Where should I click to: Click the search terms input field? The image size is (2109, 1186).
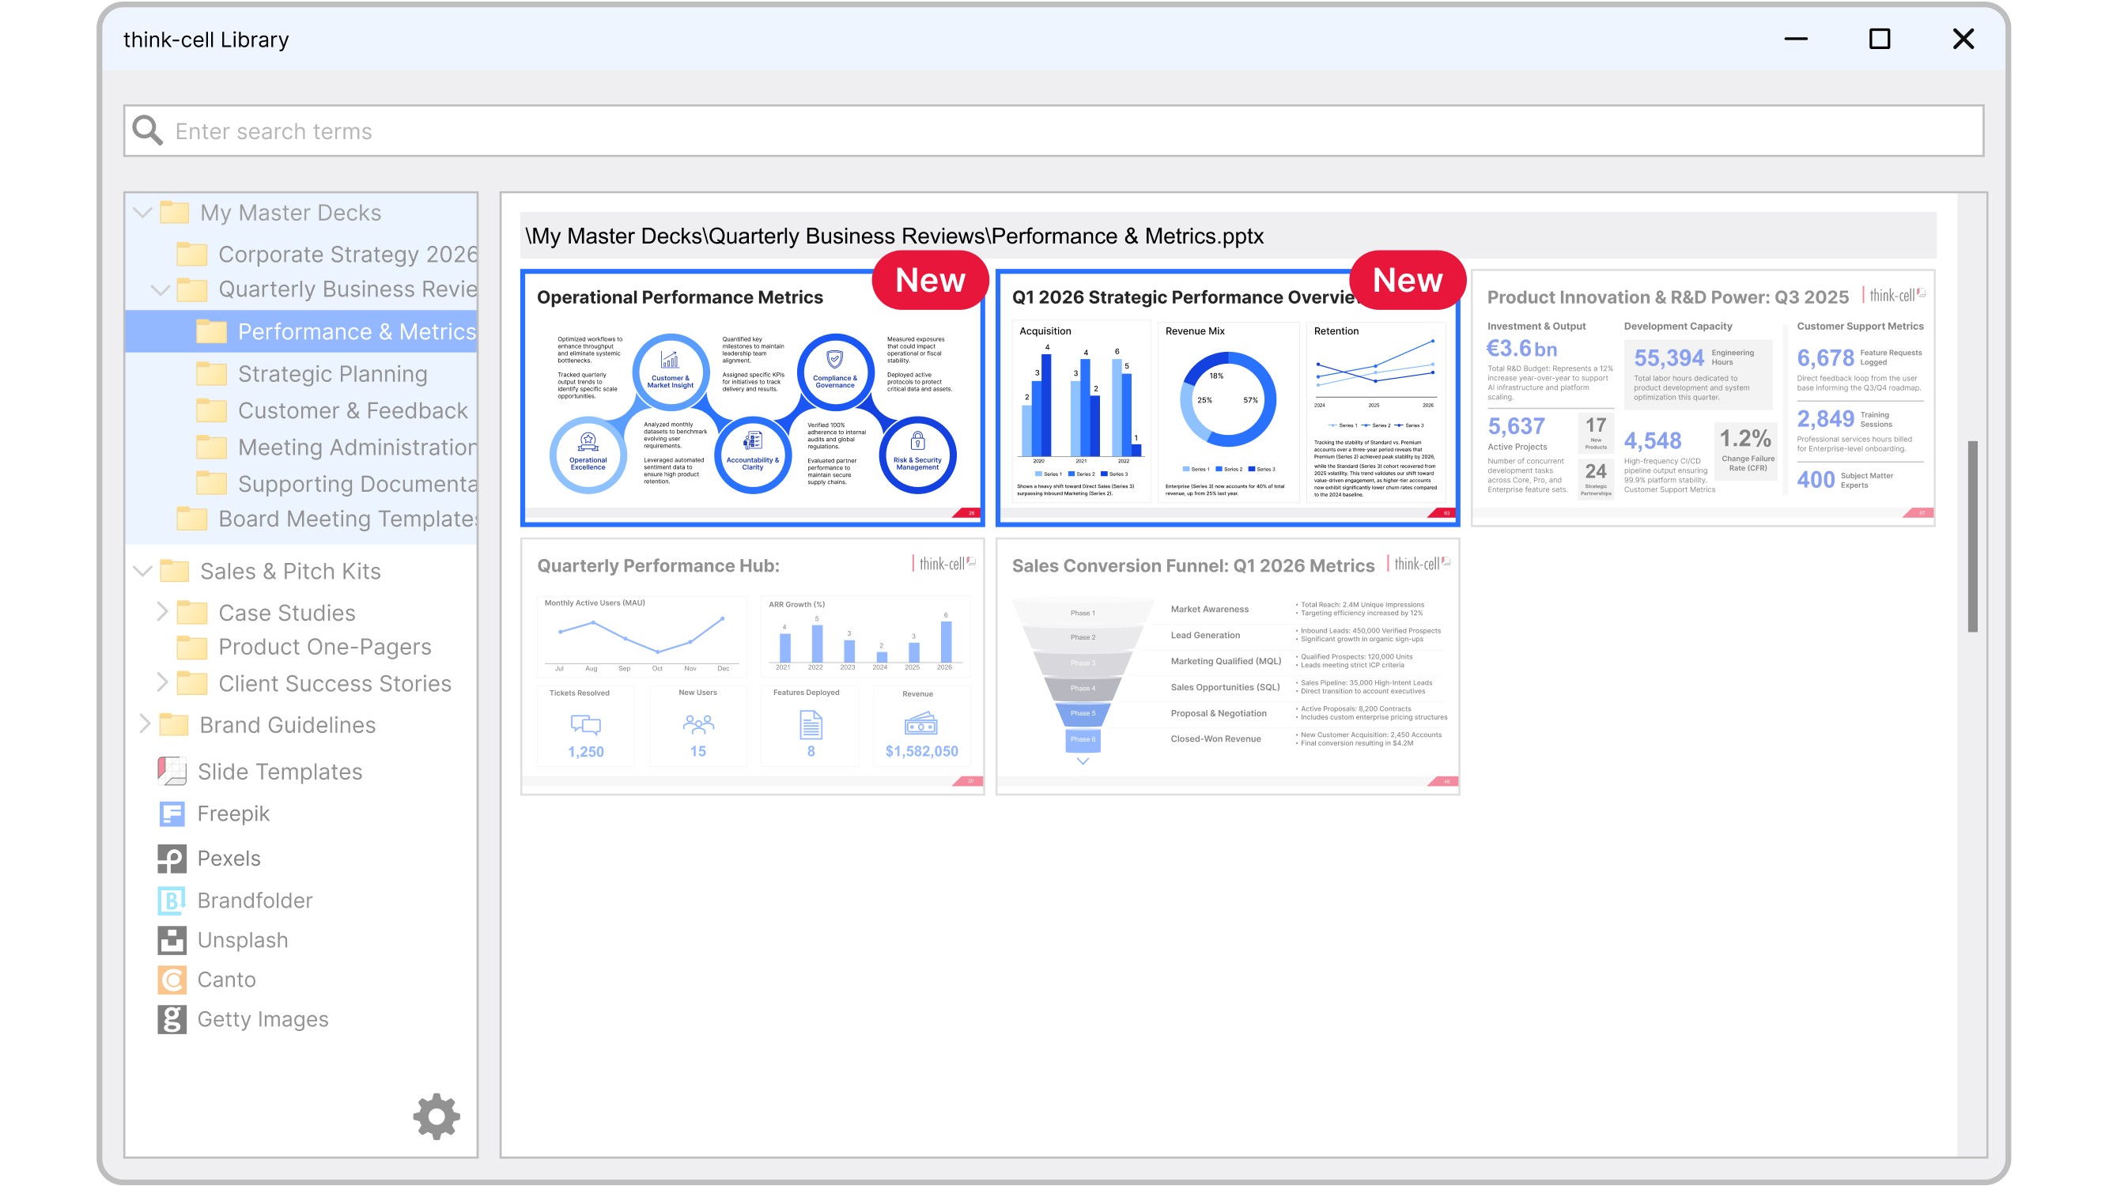1064,131
